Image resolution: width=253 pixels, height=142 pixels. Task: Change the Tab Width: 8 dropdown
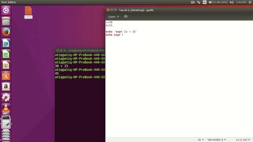[216, 140]
